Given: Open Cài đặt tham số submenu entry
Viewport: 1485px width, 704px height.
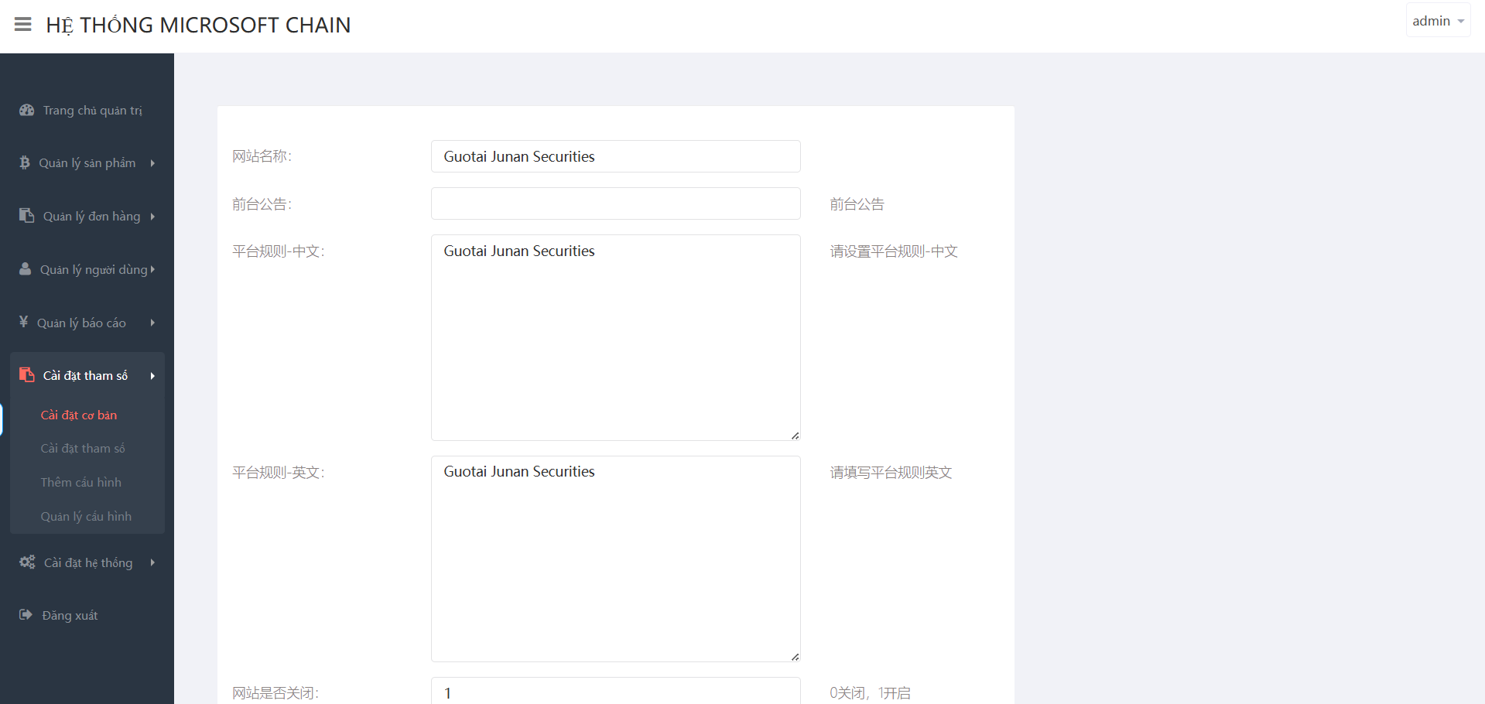Looking at the screenshot, I should click(83, 449).
